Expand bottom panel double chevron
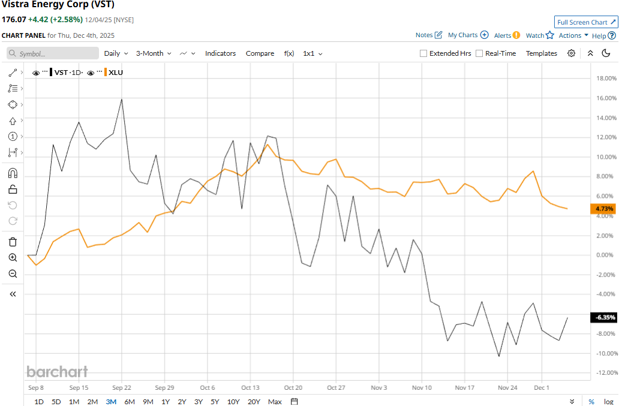Screen dimensions: 619x406 [x=572, y=402]
